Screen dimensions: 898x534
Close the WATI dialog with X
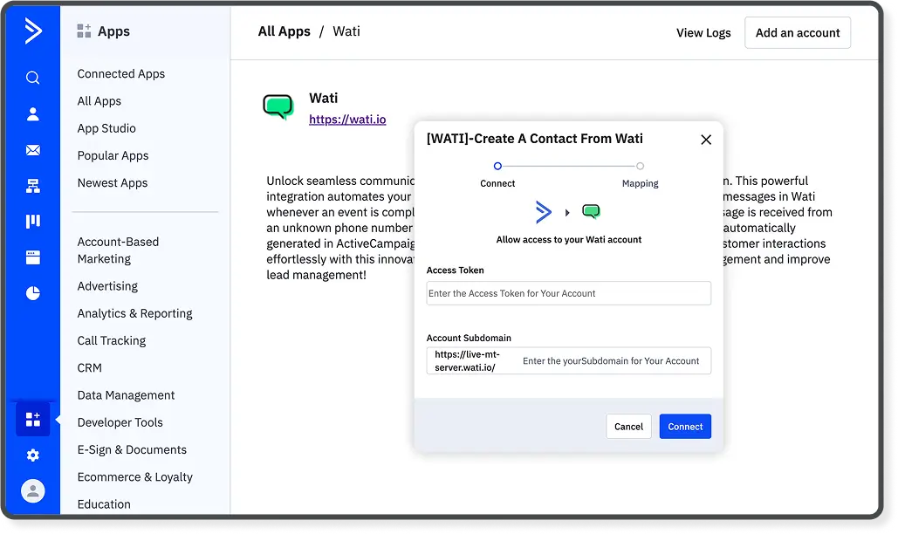pyautogui.click(x=705, y=140)
